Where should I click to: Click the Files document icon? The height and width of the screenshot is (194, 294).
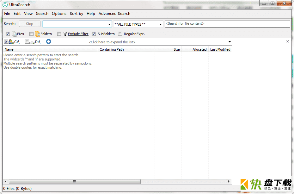[14, 34]
